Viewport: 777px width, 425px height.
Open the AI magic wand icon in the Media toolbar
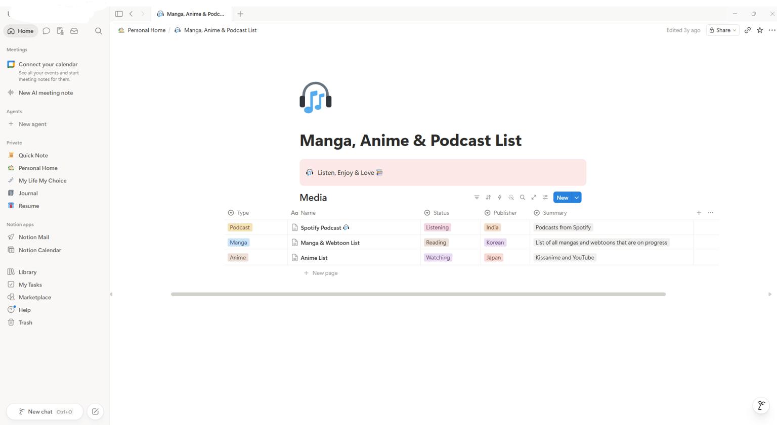(x=511, y=198)
